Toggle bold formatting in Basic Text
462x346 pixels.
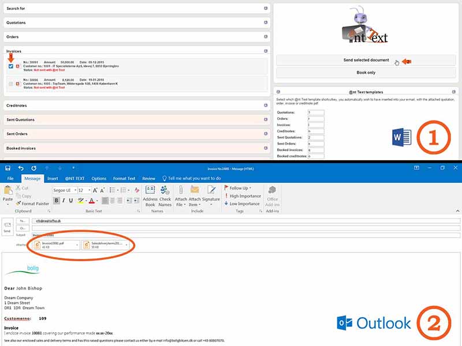[x=57, y=201]
